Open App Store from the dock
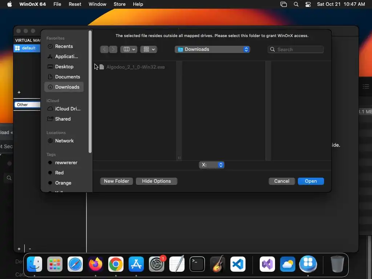Image resolution: width=372 pixels, height=279 pixels. point(136,264)
